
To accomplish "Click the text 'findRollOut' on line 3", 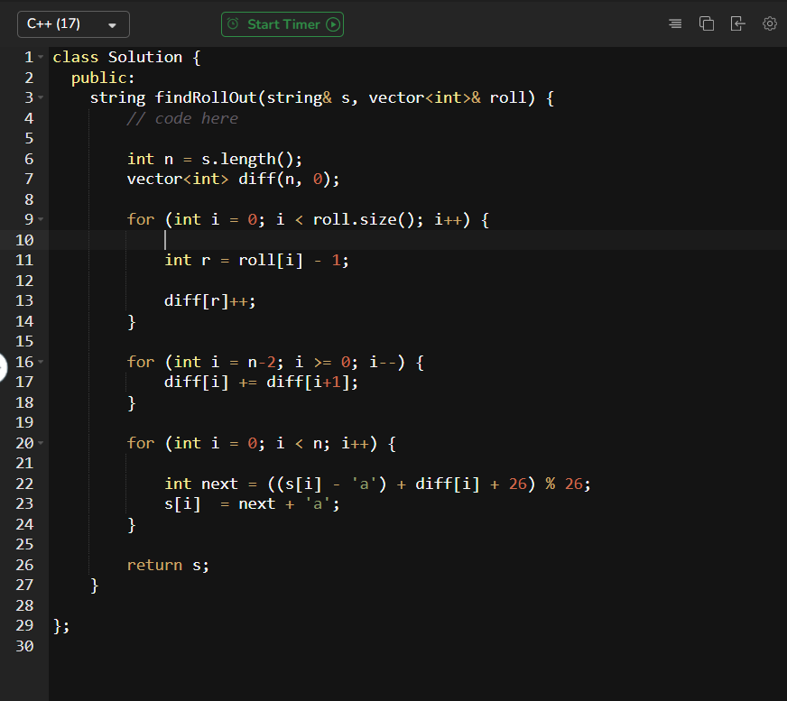I will tap(205, 97).
